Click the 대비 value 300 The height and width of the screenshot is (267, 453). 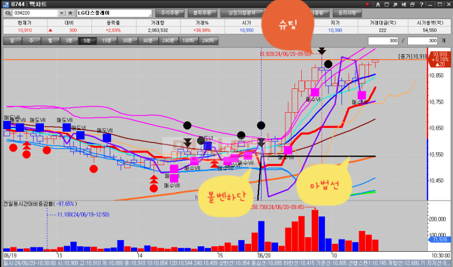(73, 30)
